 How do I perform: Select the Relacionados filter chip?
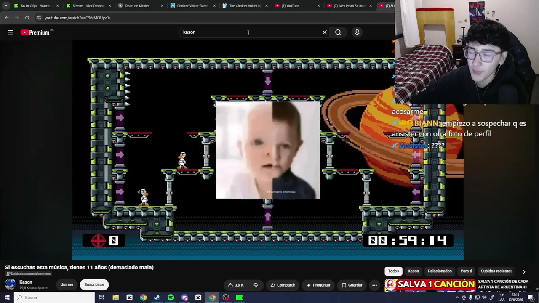pyautogui.click(x=440, y=271)
